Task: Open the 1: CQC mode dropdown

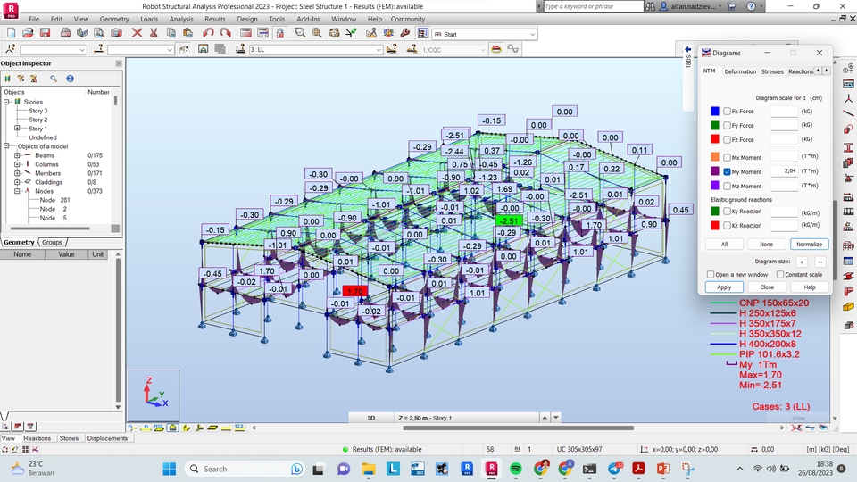Action: pos(482,50)
